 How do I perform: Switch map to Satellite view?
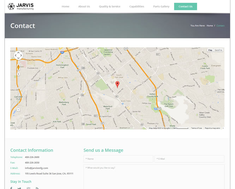coord(218,50)
